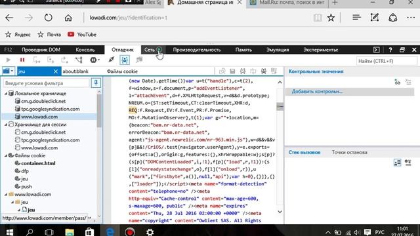Collapse the www.lowadi.com folder node
The height and width of the screenshot is (236, 420).
(x=6, y=195)
